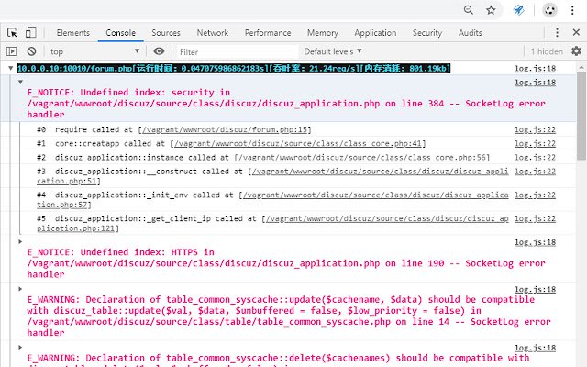The height and width of the screenshot is (367, 587).
Task: Open log.js:18 link beside HTTPS notice
Action: point(535,242)
